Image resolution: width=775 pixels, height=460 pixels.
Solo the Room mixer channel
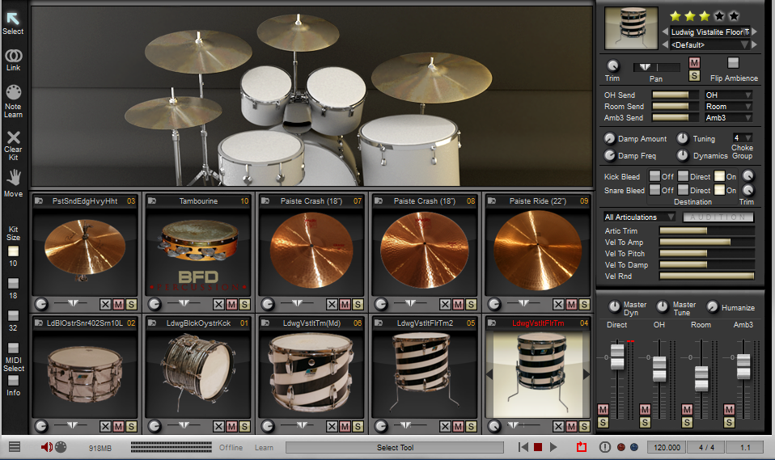687,423
